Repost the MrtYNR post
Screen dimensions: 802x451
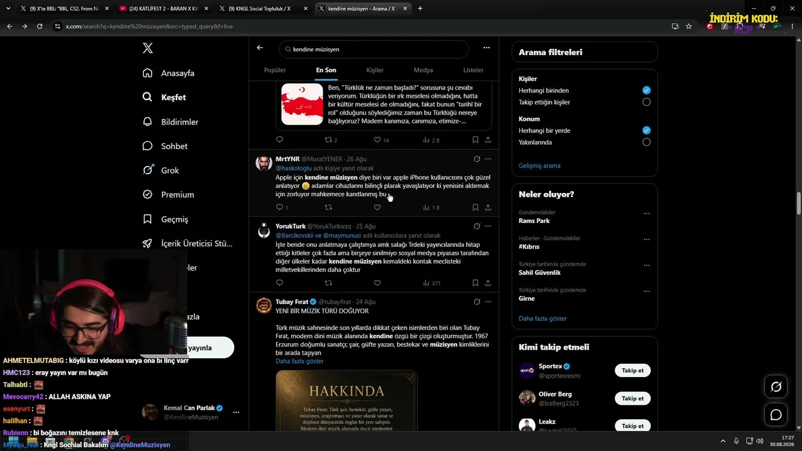pos(328,207)
